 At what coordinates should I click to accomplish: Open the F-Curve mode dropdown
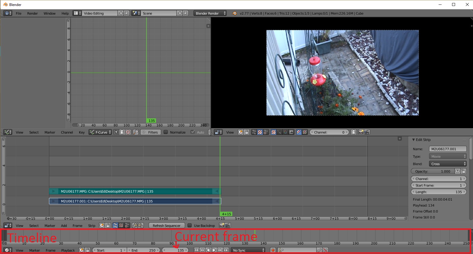tap(100, 132)
